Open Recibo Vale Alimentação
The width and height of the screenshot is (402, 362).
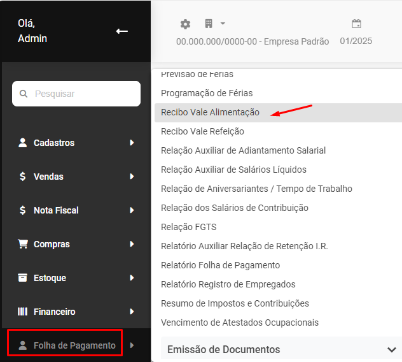278,113
